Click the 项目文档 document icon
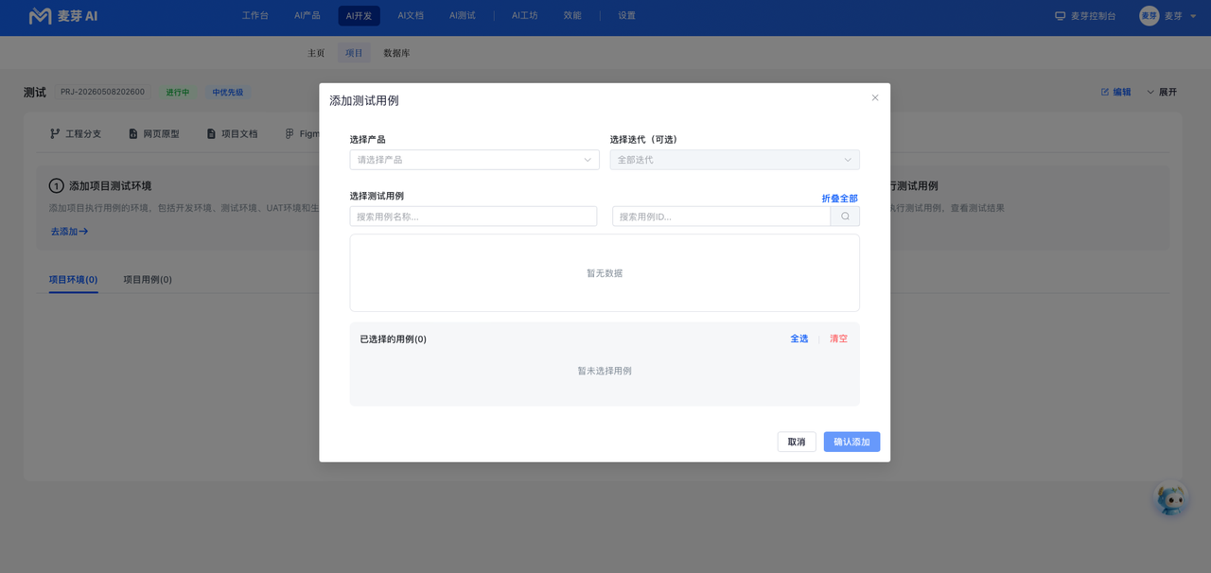 click(x=211, y=134)
